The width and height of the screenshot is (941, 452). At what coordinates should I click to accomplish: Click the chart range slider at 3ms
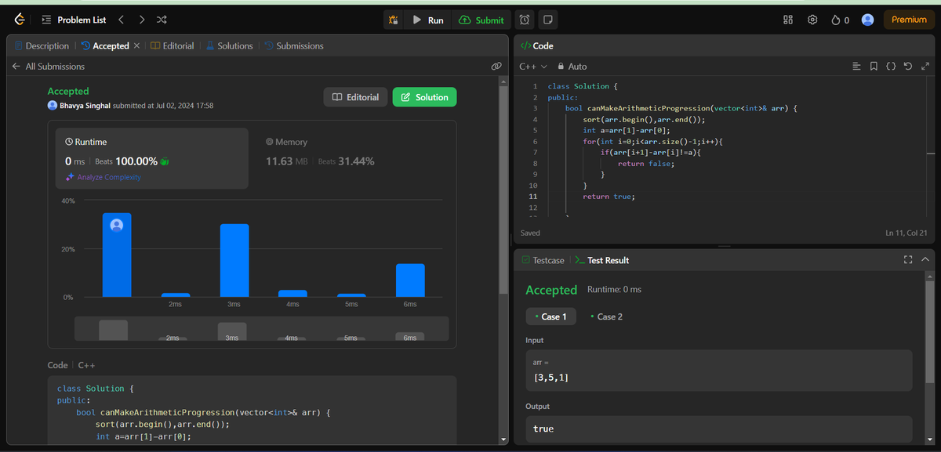(232, 331)
